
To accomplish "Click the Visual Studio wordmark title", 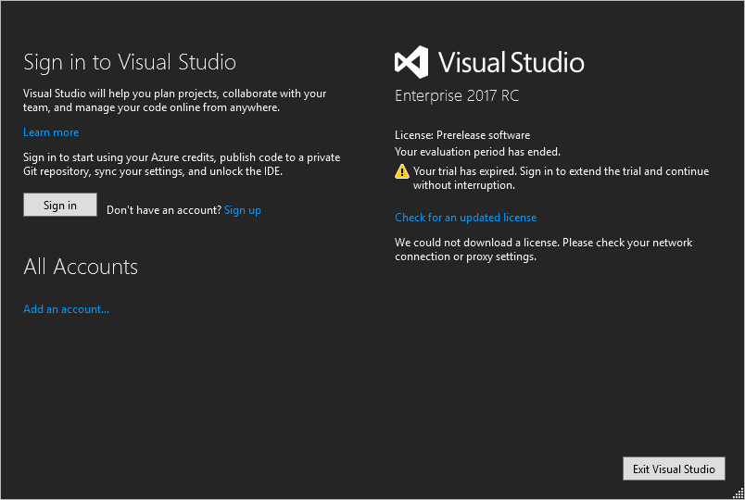I will pyautogui.click(x=511, y=63).
